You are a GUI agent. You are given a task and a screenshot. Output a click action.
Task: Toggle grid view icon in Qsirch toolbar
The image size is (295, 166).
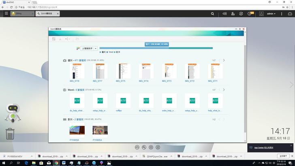pyautogui.click(x=54, y=39)
